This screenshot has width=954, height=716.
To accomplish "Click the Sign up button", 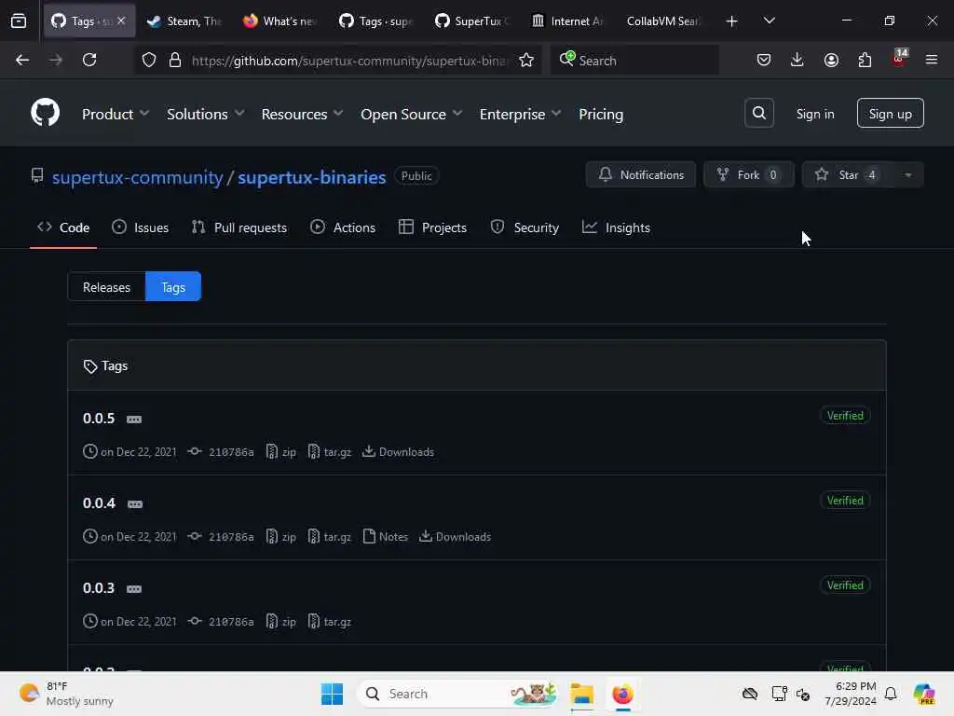I will [890, 113].
